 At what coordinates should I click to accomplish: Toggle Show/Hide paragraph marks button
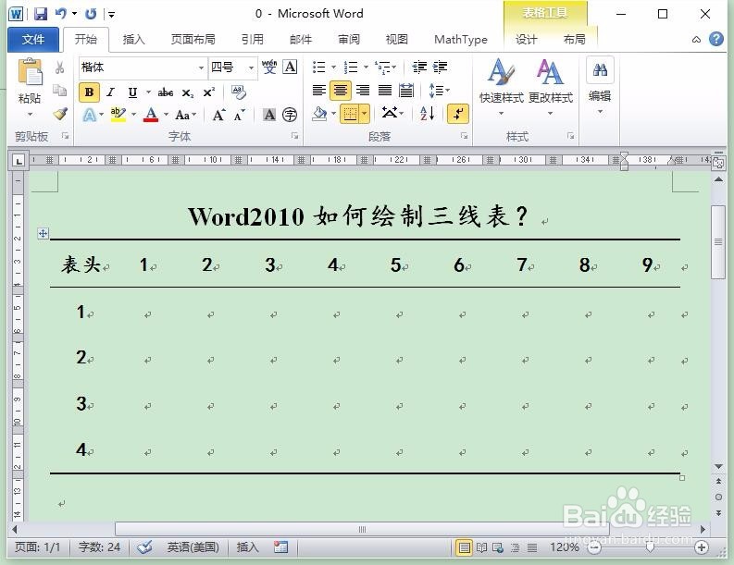[x=458, y=114]
